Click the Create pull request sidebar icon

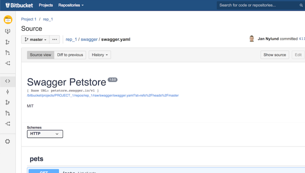(8, 53)
